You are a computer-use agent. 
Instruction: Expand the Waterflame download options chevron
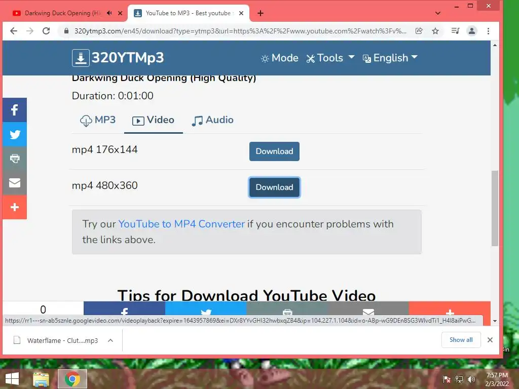(110, 340)
